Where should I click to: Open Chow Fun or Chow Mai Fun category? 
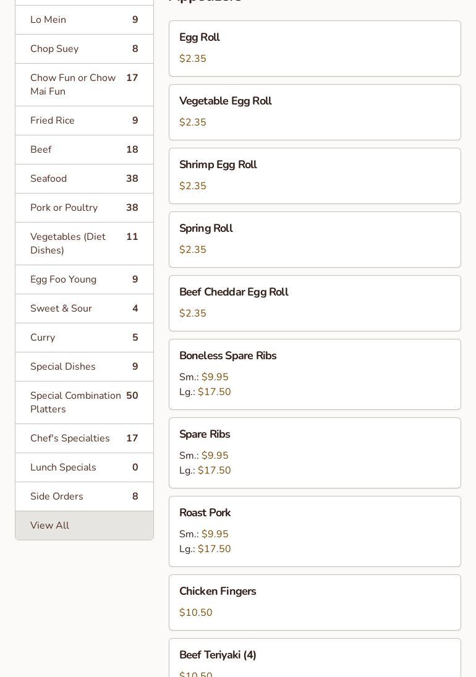click(84, 85)
